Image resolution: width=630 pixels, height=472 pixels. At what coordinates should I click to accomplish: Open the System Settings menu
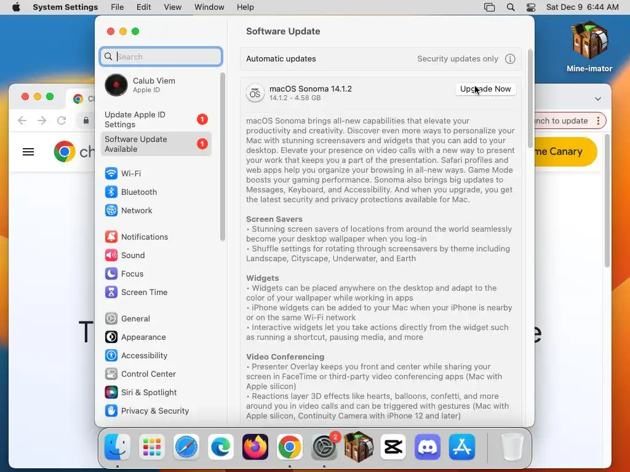tap(65, 7)
